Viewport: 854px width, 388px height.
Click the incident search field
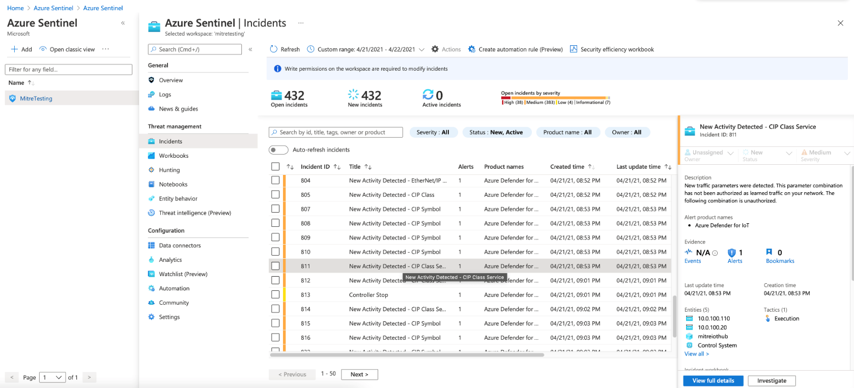(x=336, y=132)
